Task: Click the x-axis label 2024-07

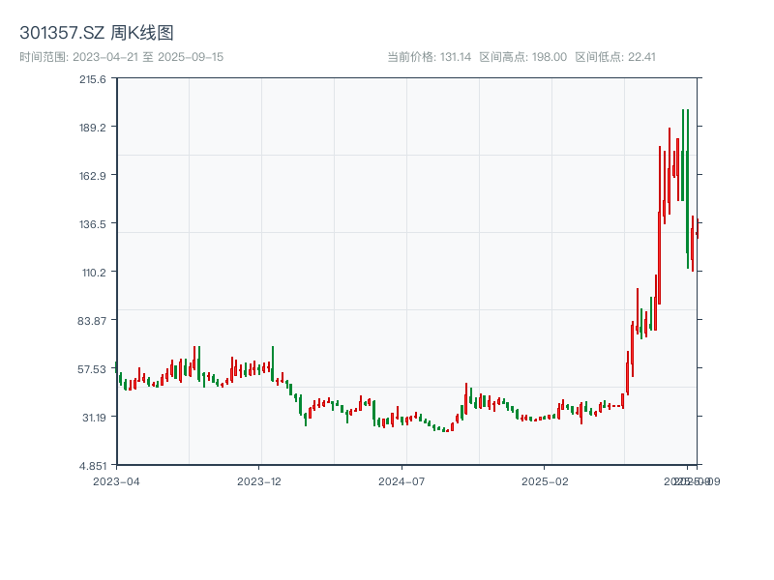Action: (x=402, y=481)
